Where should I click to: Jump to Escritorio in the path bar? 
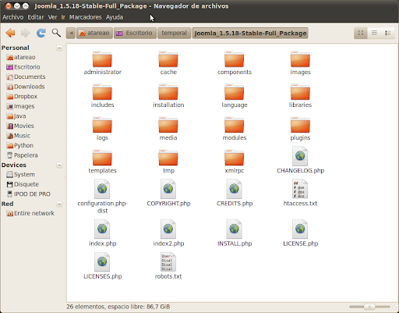pos(135,33)
